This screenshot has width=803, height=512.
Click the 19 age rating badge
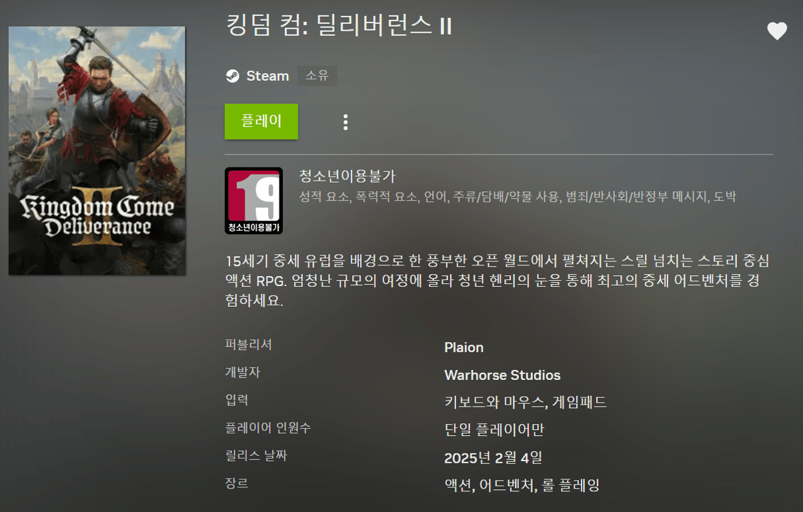pyautogui.click(x=253, y=201)
